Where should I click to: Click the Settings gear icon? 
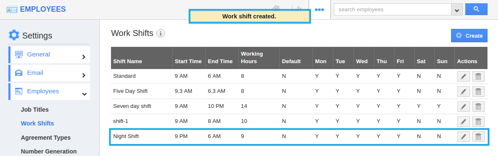click(x=14, y=35)
